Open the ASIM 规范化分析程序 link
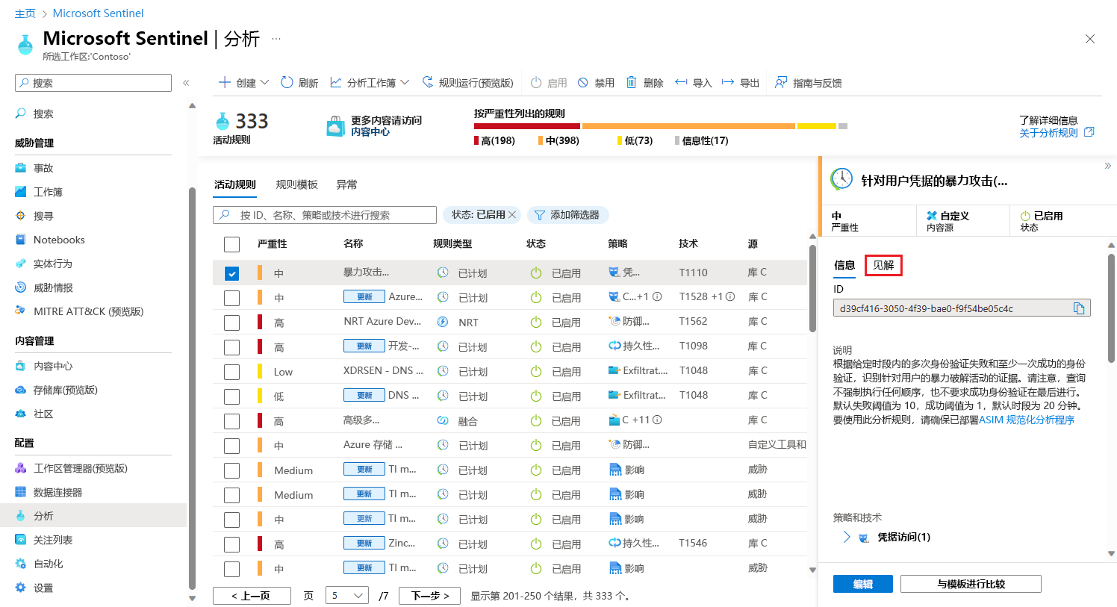The height and width of the screenshot is (607, 1117). (x=1027, y=420)
